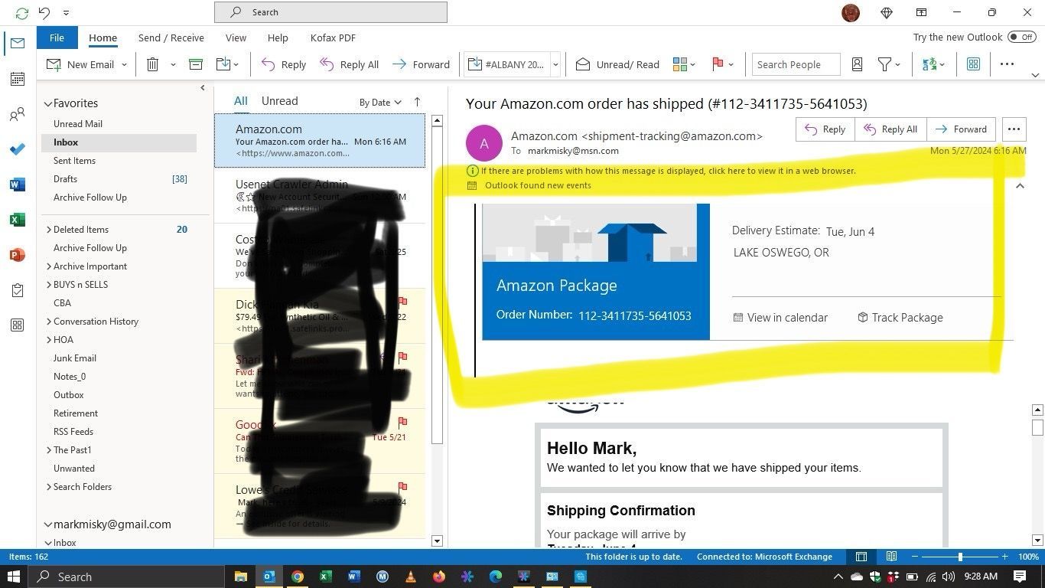The image size is (1045, 588).
Task: Toggle Unread/Read status of message
Action: [617, 64]
